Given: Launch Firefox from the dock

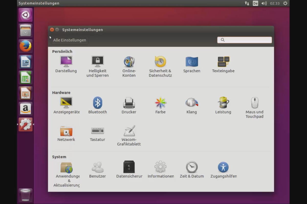Looking at the screenshot, I should [25, 46].
